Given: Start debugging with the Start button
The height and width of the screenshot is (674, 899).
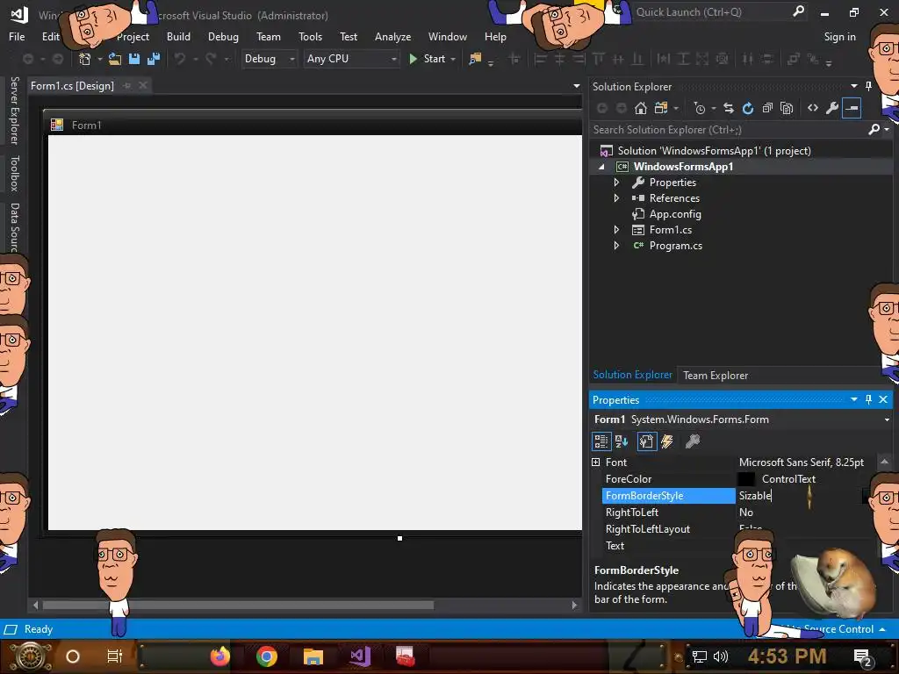Looking at the screenshot, I should click(428, 59).
